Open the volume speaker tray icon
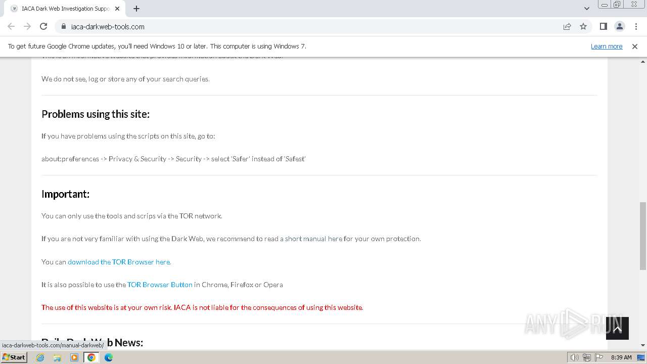The height and width of the screenshot is (364, 647). [x=575, y=357]
